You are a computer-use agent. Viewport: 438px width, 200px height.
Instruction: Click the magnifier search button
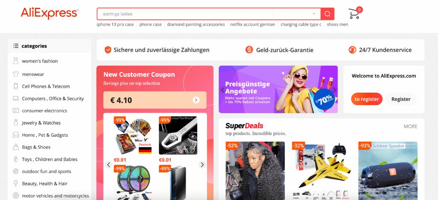point(327,14)
